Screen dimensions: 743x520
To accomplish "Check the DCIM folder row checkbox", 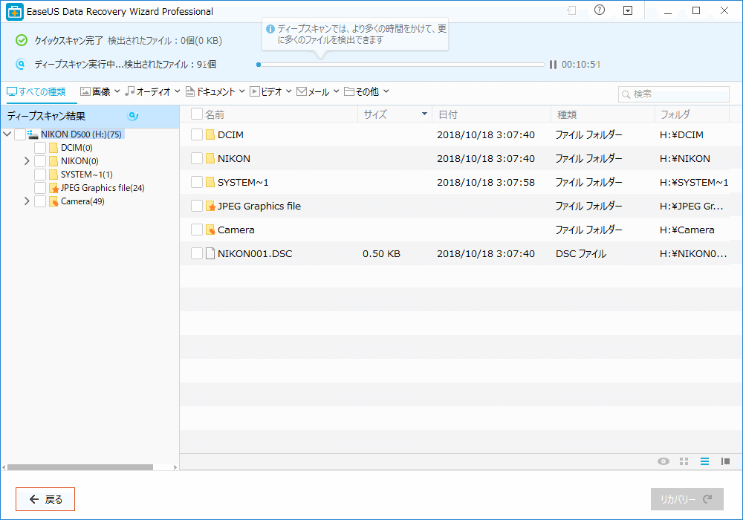I will [x=197, y=134].
